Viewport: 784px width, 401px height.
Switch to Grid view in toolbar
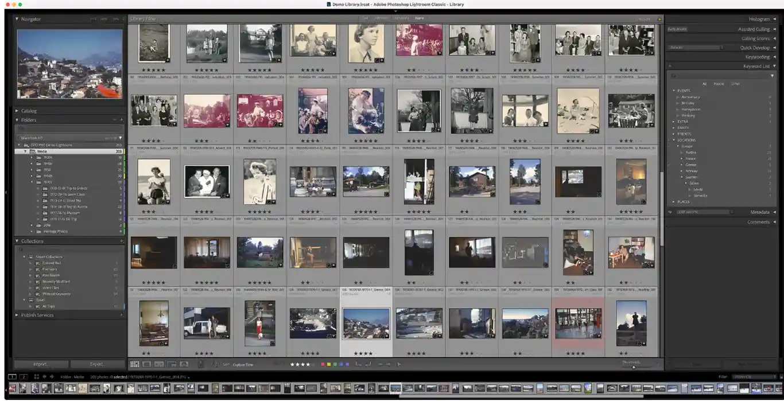[x=134, y=364]
